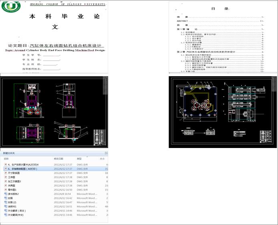Click the 目录 heading on the contents page
The width and height of the screenshot is (278, 225).
220,8
